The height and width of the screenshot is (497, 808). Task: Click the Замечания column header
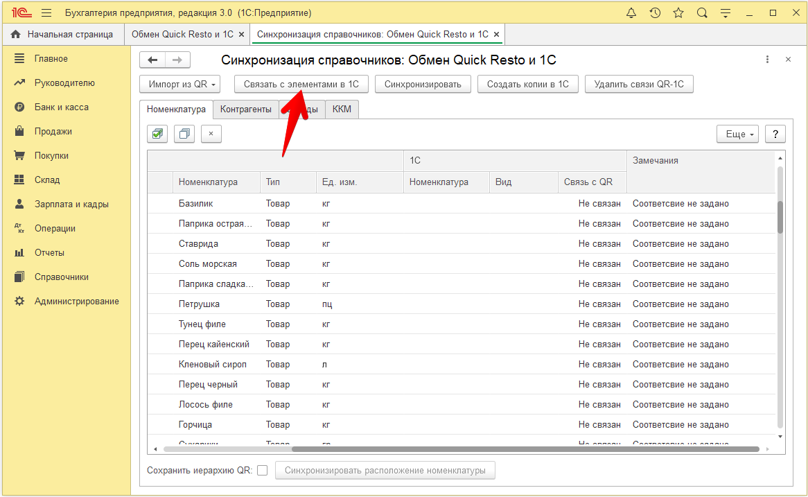[701, 171]
